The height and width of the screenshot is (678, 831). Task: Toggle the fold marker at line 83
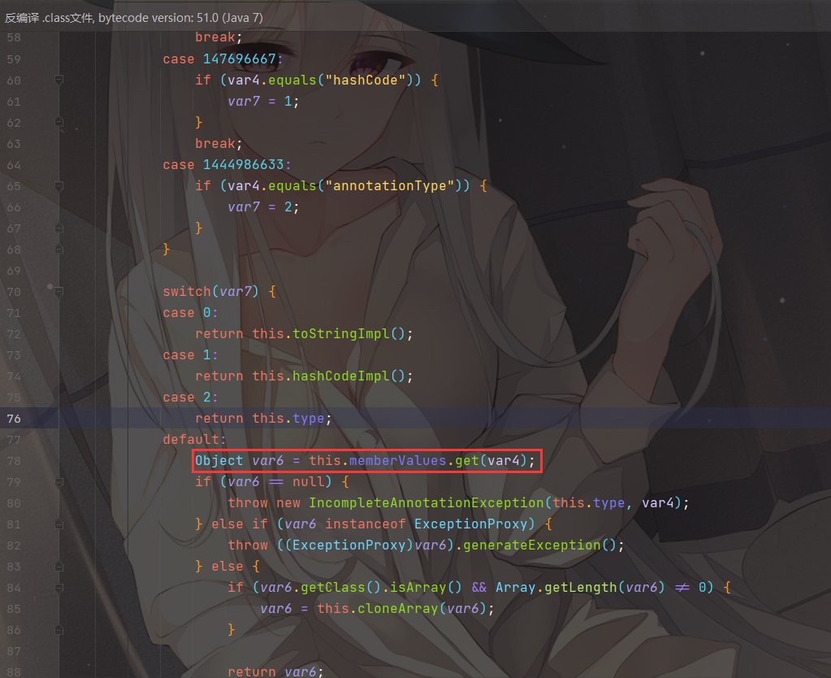pyautogui.click(x=58, y=567)
